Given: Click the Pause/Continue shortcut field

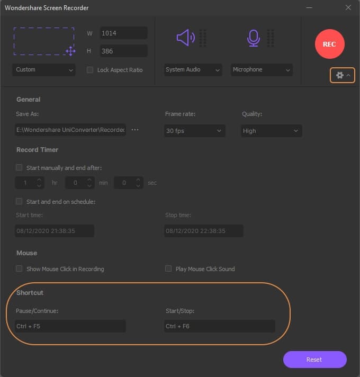Looking at the screenshot, I should click(70, 326).
